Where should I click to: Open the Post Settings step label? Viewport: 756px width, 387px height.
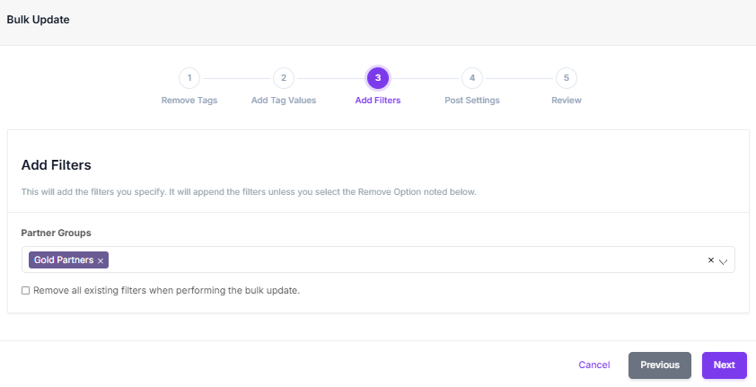(x=472, y=101)
